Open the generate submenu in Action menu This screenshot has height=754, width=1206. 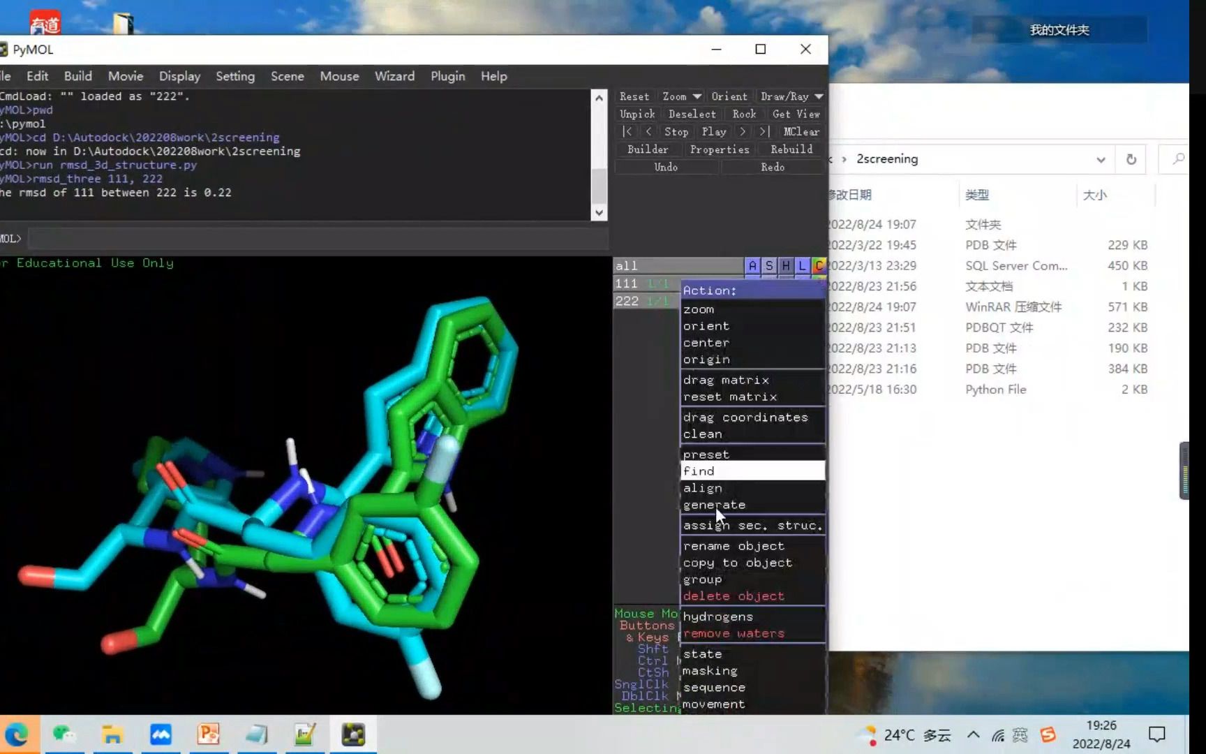pos(752,505)
